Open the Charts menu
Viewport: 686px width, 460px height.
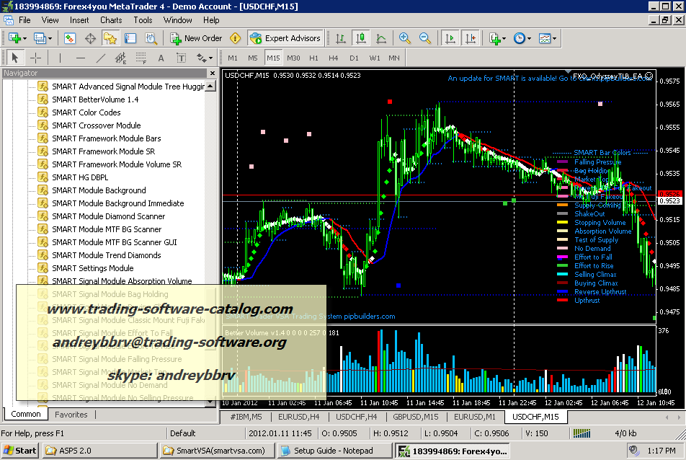coord(111,20)
